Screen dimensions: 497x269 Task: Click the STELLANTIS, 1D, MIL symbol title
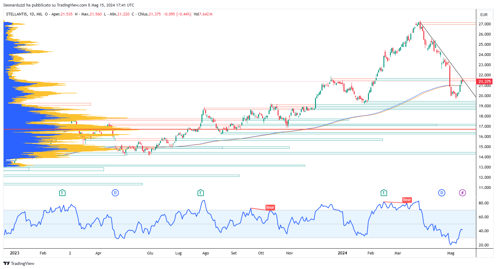click(x=24, y=14)
